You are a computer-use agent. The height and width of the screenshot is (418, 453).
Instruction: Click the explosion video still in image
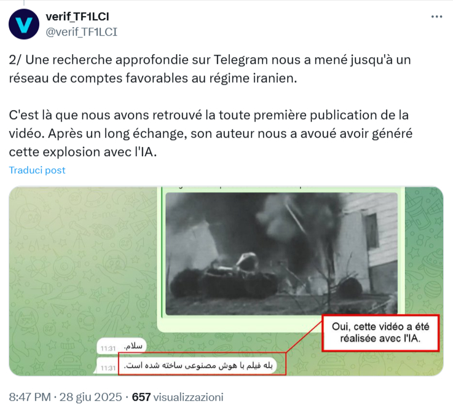coord(282,254)
